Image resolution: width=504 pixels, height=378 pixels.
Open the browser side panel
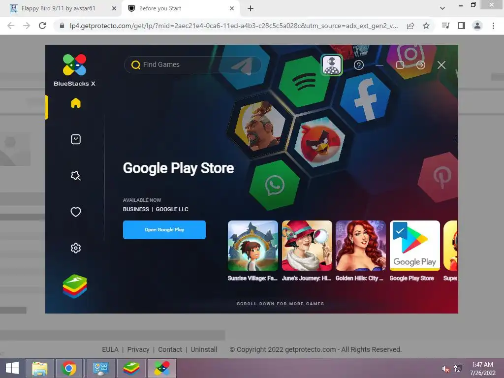coord(462,26)
